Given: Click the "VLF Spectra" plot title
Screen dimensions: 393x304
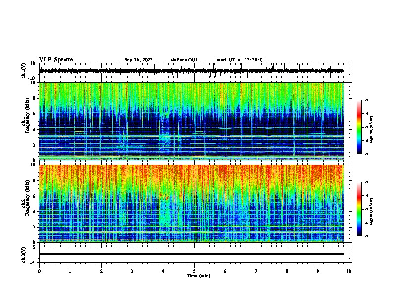Looking at the screenshot, I should pos(56,59).
